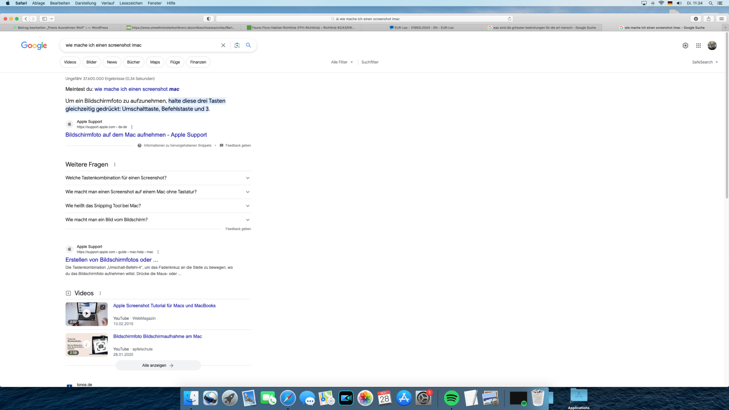Follow the 'wie mache ich einen screenshot mac' suggestion
Image resolution: width=729 pixels, height=410 pixels.
[x=137, y=89]
